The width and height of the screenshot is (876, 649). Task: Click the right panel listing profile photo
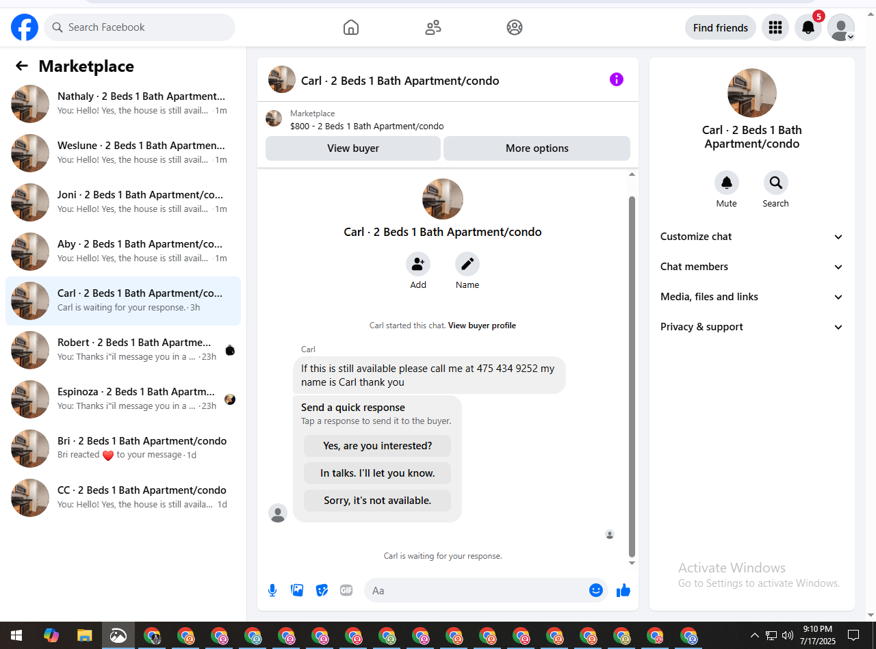click(752, 93)
